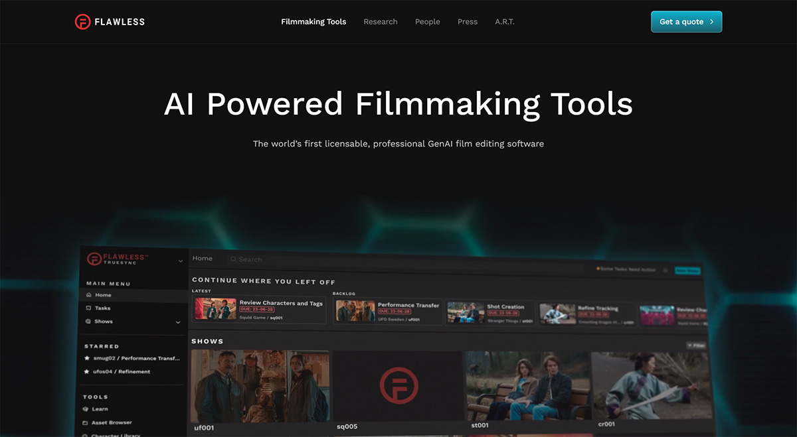Open the A.R.T. navigation link
The image size is (797, 437).
(x=505, y=22)
